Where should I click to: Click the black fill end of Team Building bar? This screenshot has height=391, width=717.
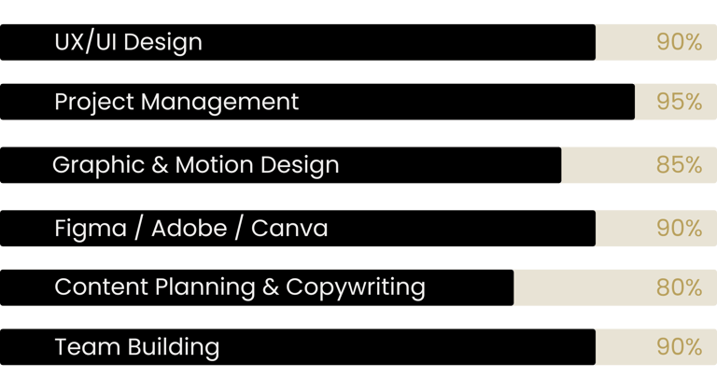(x=590, y=346)
